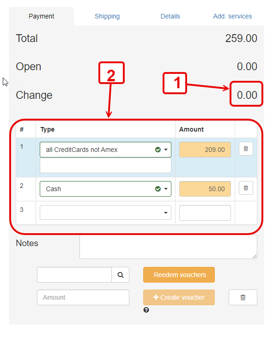This screenshot has width=279, height=338.
Task: Delete the Cash payment row
Action: pos(246,188)
